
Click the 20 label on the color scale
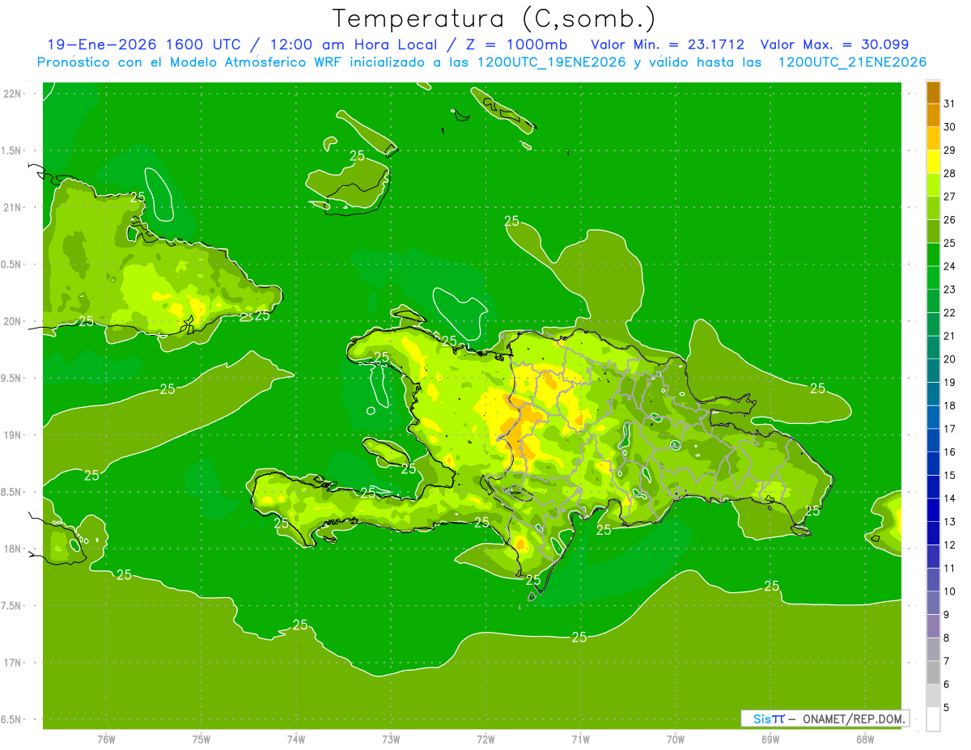950,359
